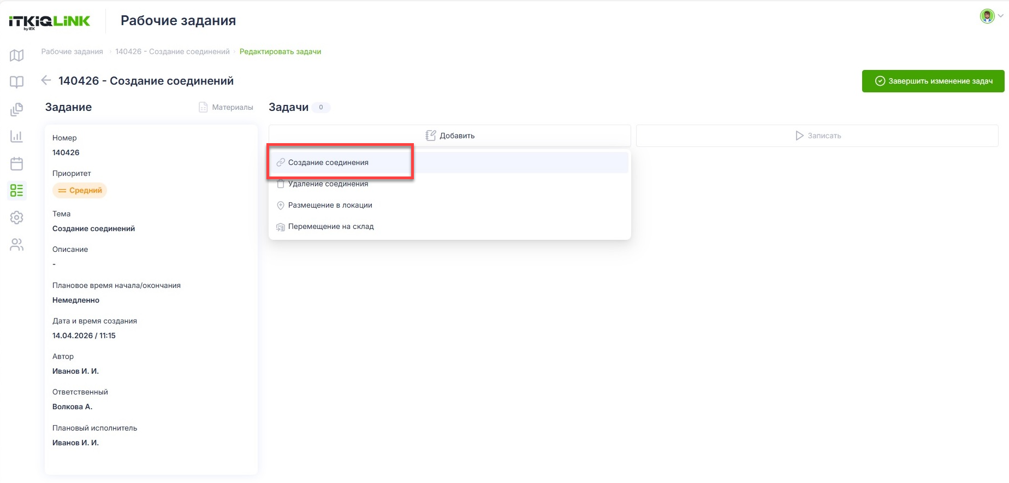This screenshot has height=483, width=1009.
Task: Go to Рабочие задания breadcrumb
Action: (x=72, y=51)
